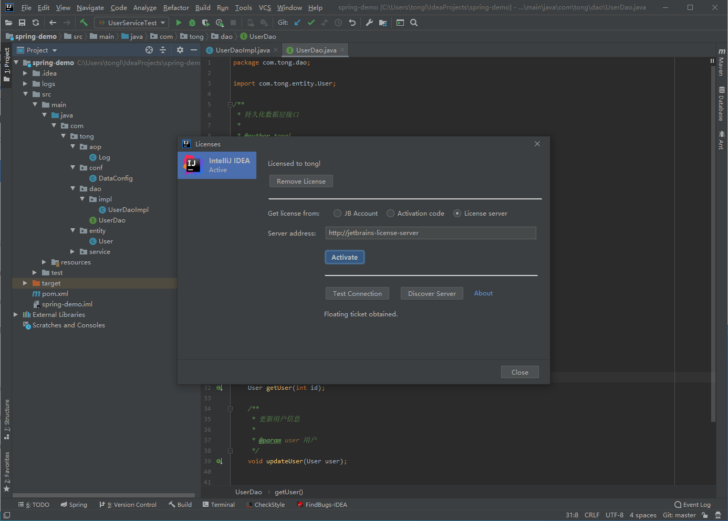Screen dimensions: 728x521
Task: Expand the service package
Action: pos(72,251)
